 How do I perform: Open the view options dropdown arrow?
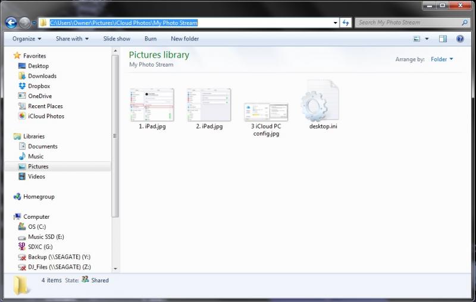click(427, 39)
